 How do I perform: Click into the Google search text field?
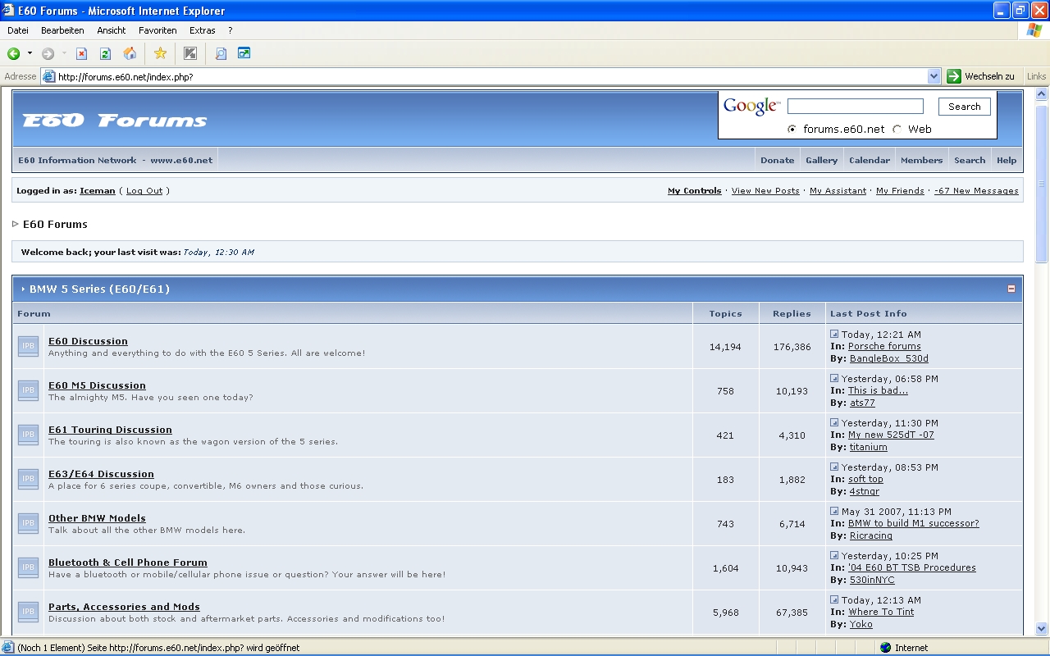tap(856, 107)
